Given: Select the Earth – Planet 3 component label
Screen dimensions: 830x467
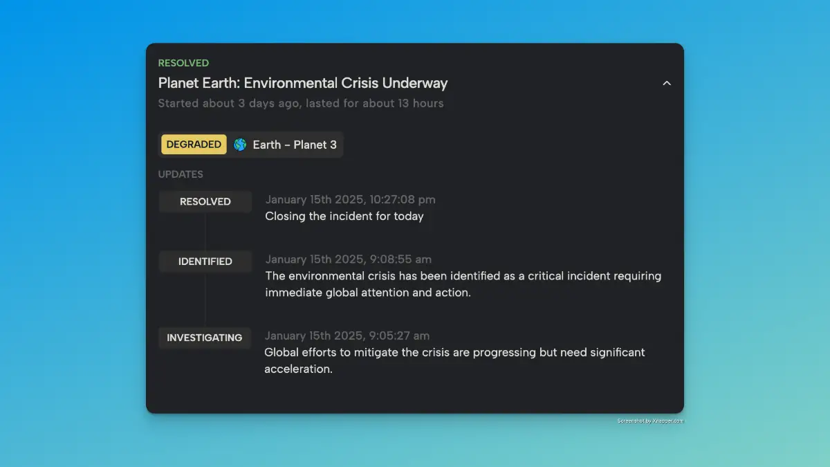Looking at the screenshot, I should pos(295,145).
